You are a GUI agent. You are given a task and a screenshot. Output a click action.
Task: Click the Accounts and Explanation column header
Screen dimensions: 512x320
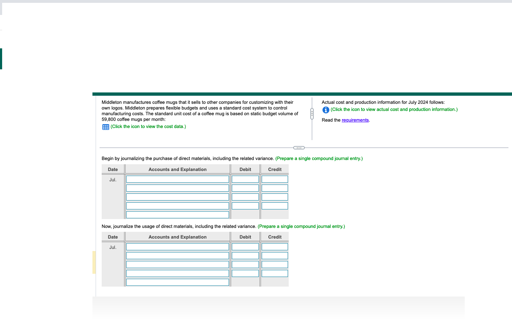pos(177,169)
